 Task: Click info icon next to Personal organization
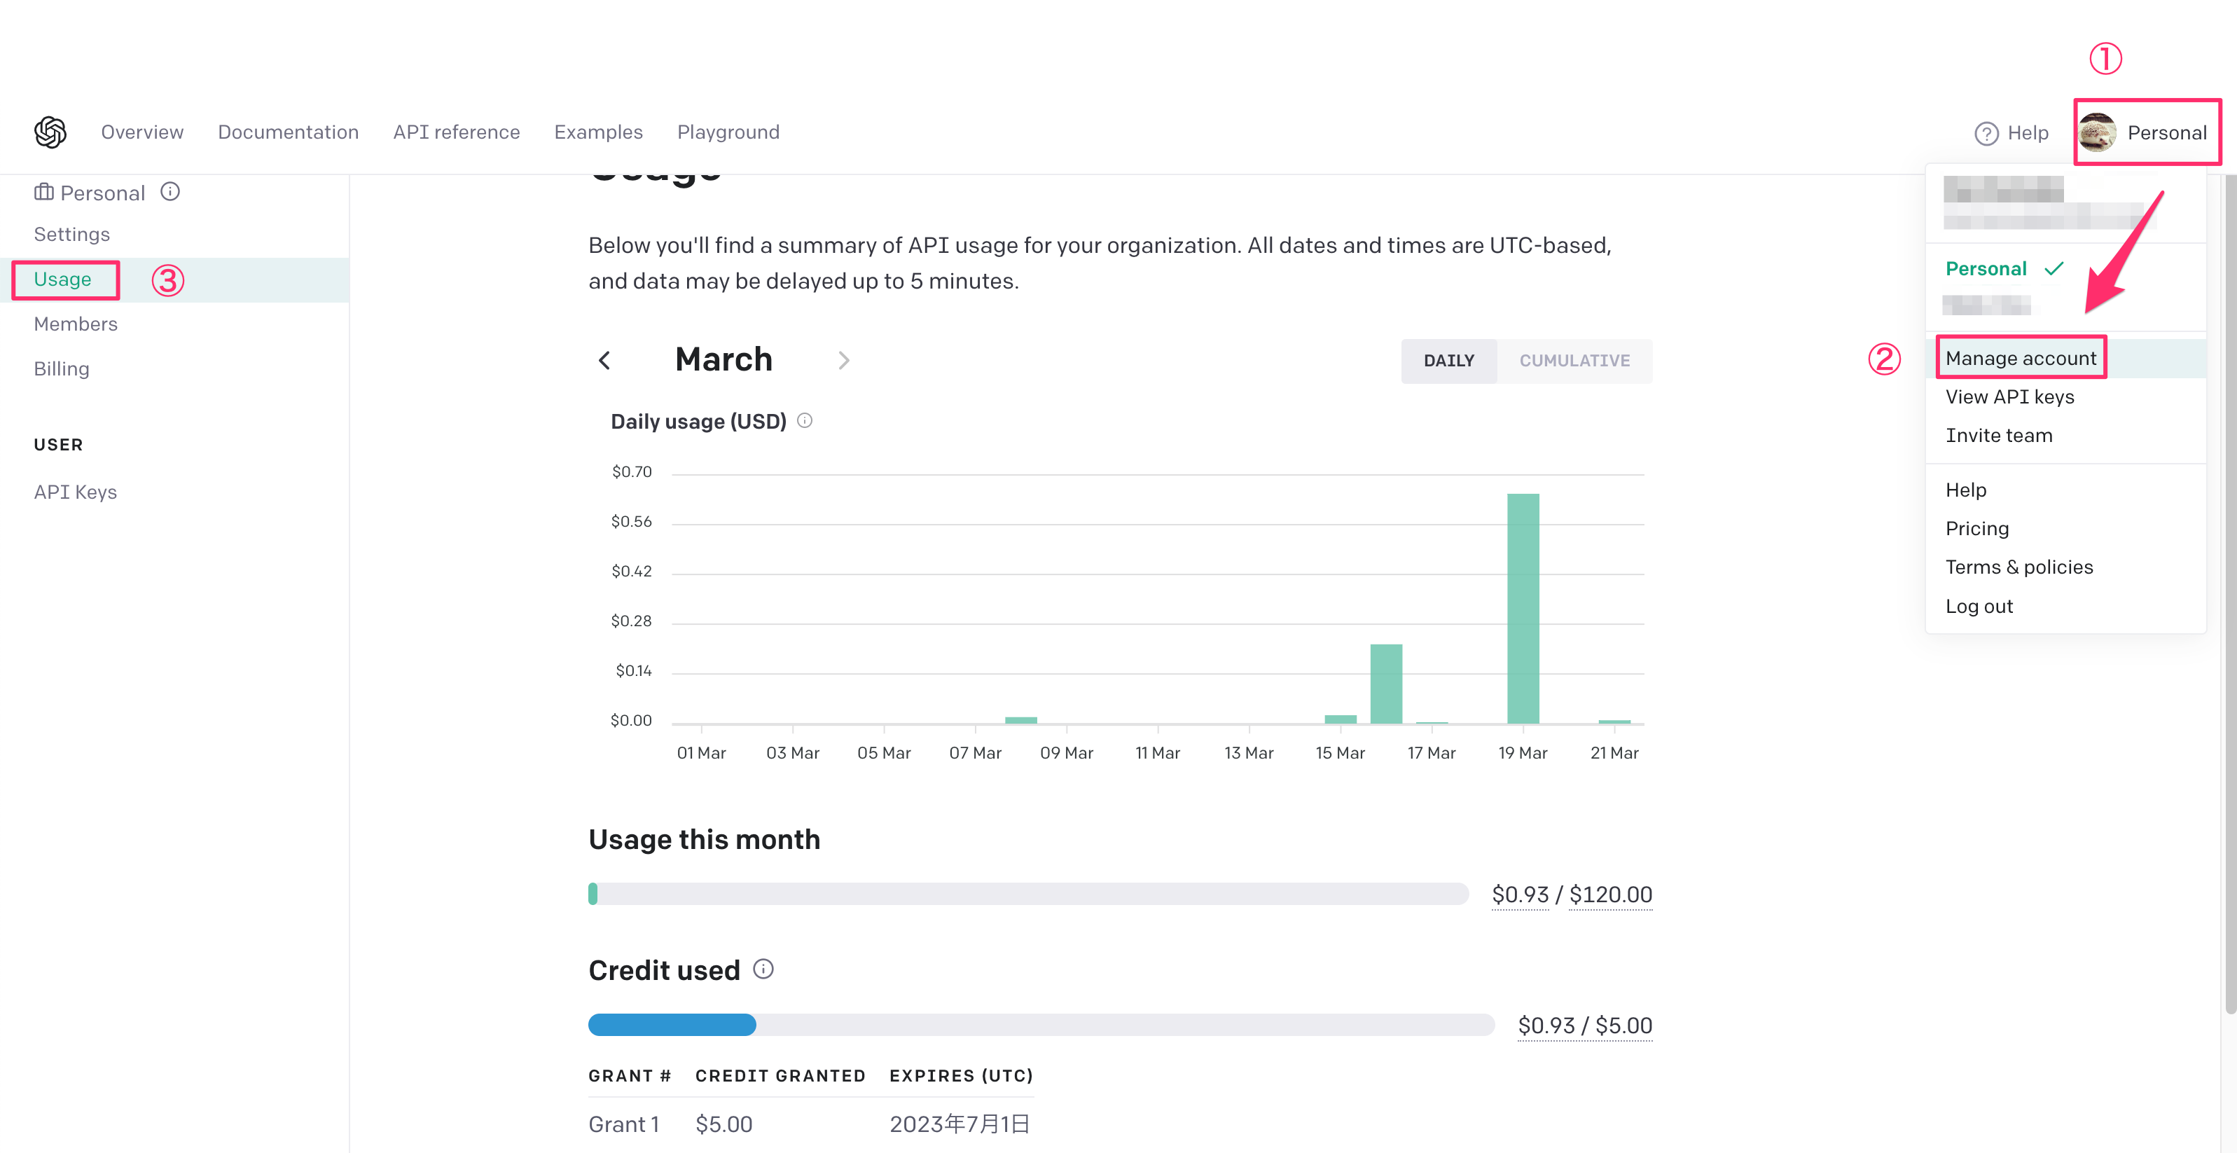170,192
